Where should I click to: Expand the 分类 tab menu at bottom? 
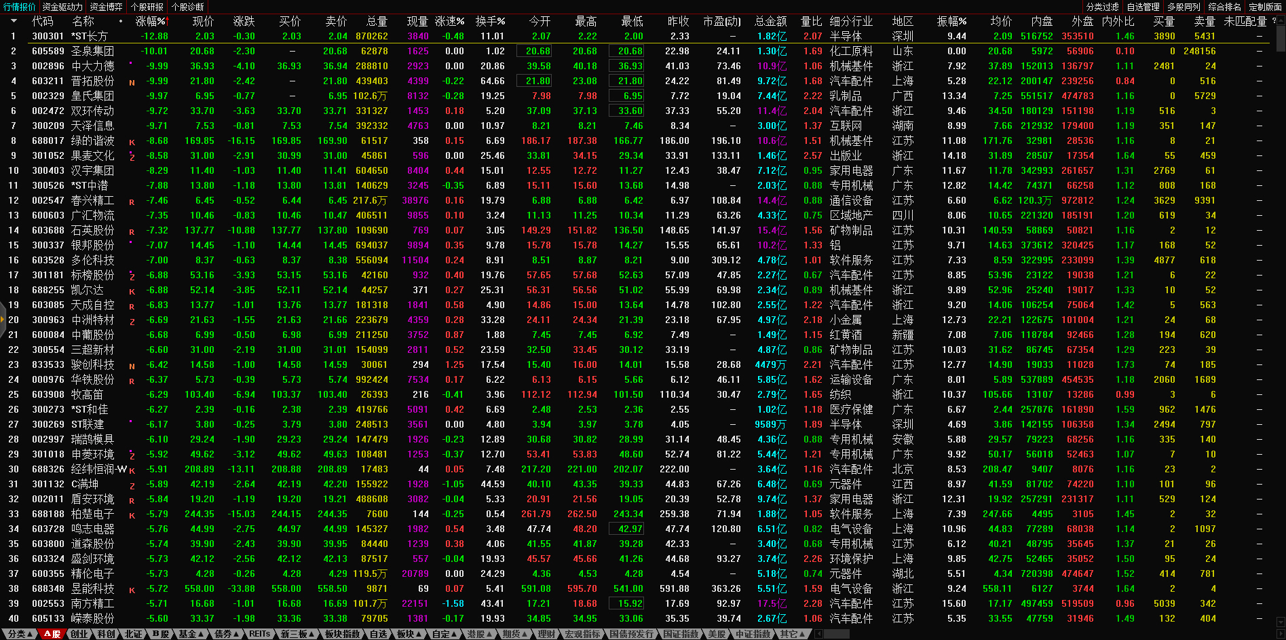(20, 634)
